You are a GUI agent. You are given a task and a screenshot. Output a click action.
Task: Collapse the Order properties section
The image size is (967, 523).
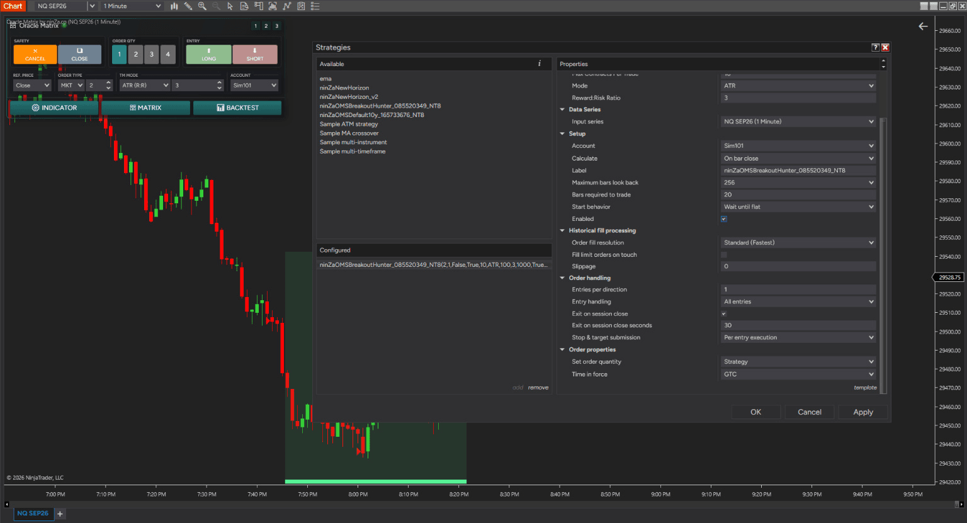(x=562, y=349)
